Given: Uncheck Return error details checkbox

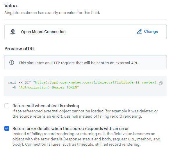Looking at the screenshot, I should pos(7,128).
